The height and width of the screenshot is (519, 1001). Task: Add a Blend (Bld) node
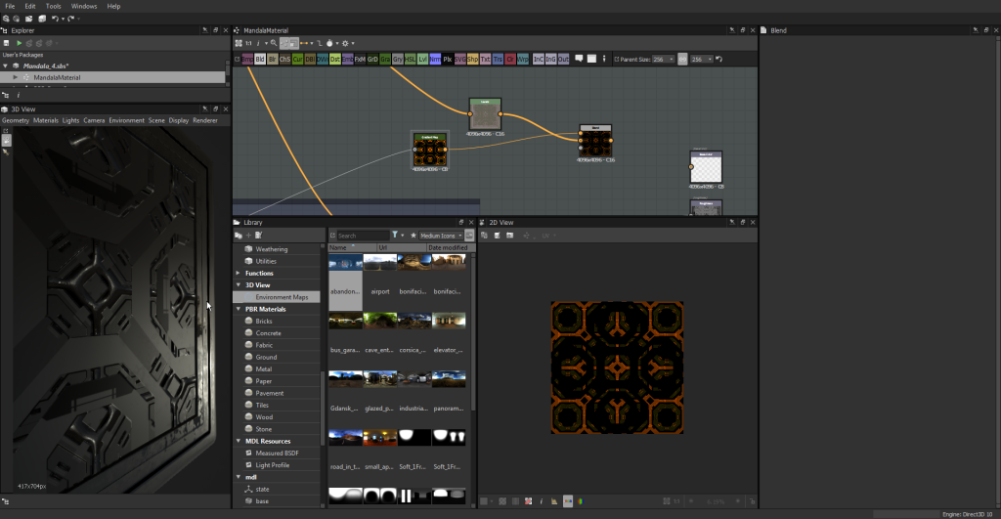point(260,60)
